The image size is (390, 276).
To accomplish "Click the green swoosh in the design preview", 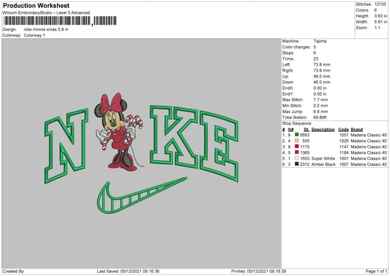I will 142,195.
